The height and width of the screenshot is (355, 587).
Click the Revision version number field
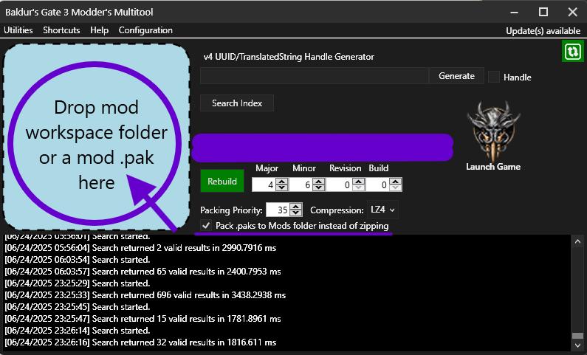point(340,185)
